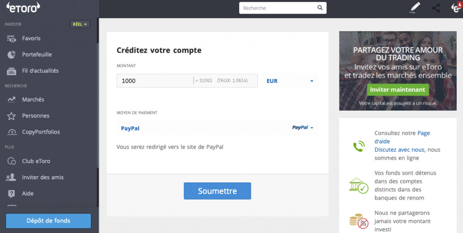Select Favoris in the sidebar
Screen dimensions: 463x233
click(x=31, y=38)
